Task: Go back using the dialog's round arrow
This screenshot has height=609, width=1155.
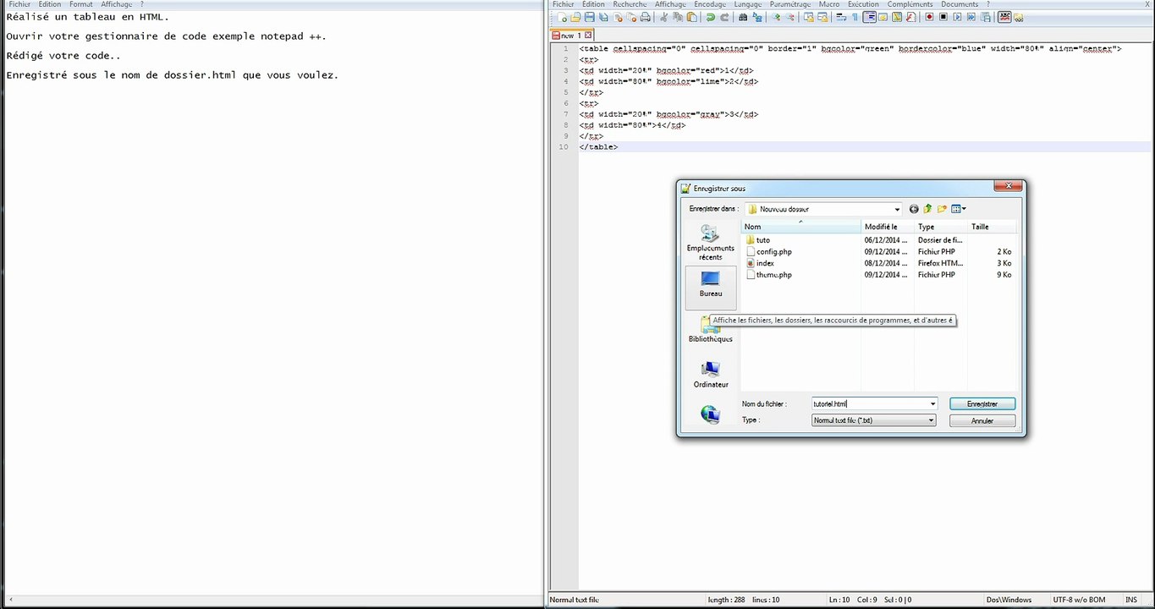Action: point(914,209)
